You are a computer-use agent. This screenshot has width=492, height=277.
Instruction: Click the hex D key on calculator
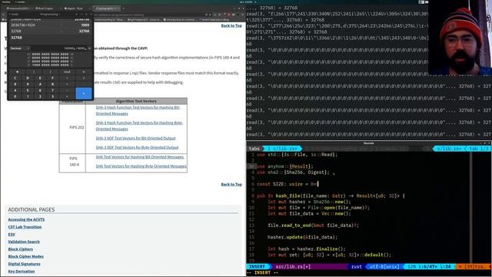pos(28,78)
